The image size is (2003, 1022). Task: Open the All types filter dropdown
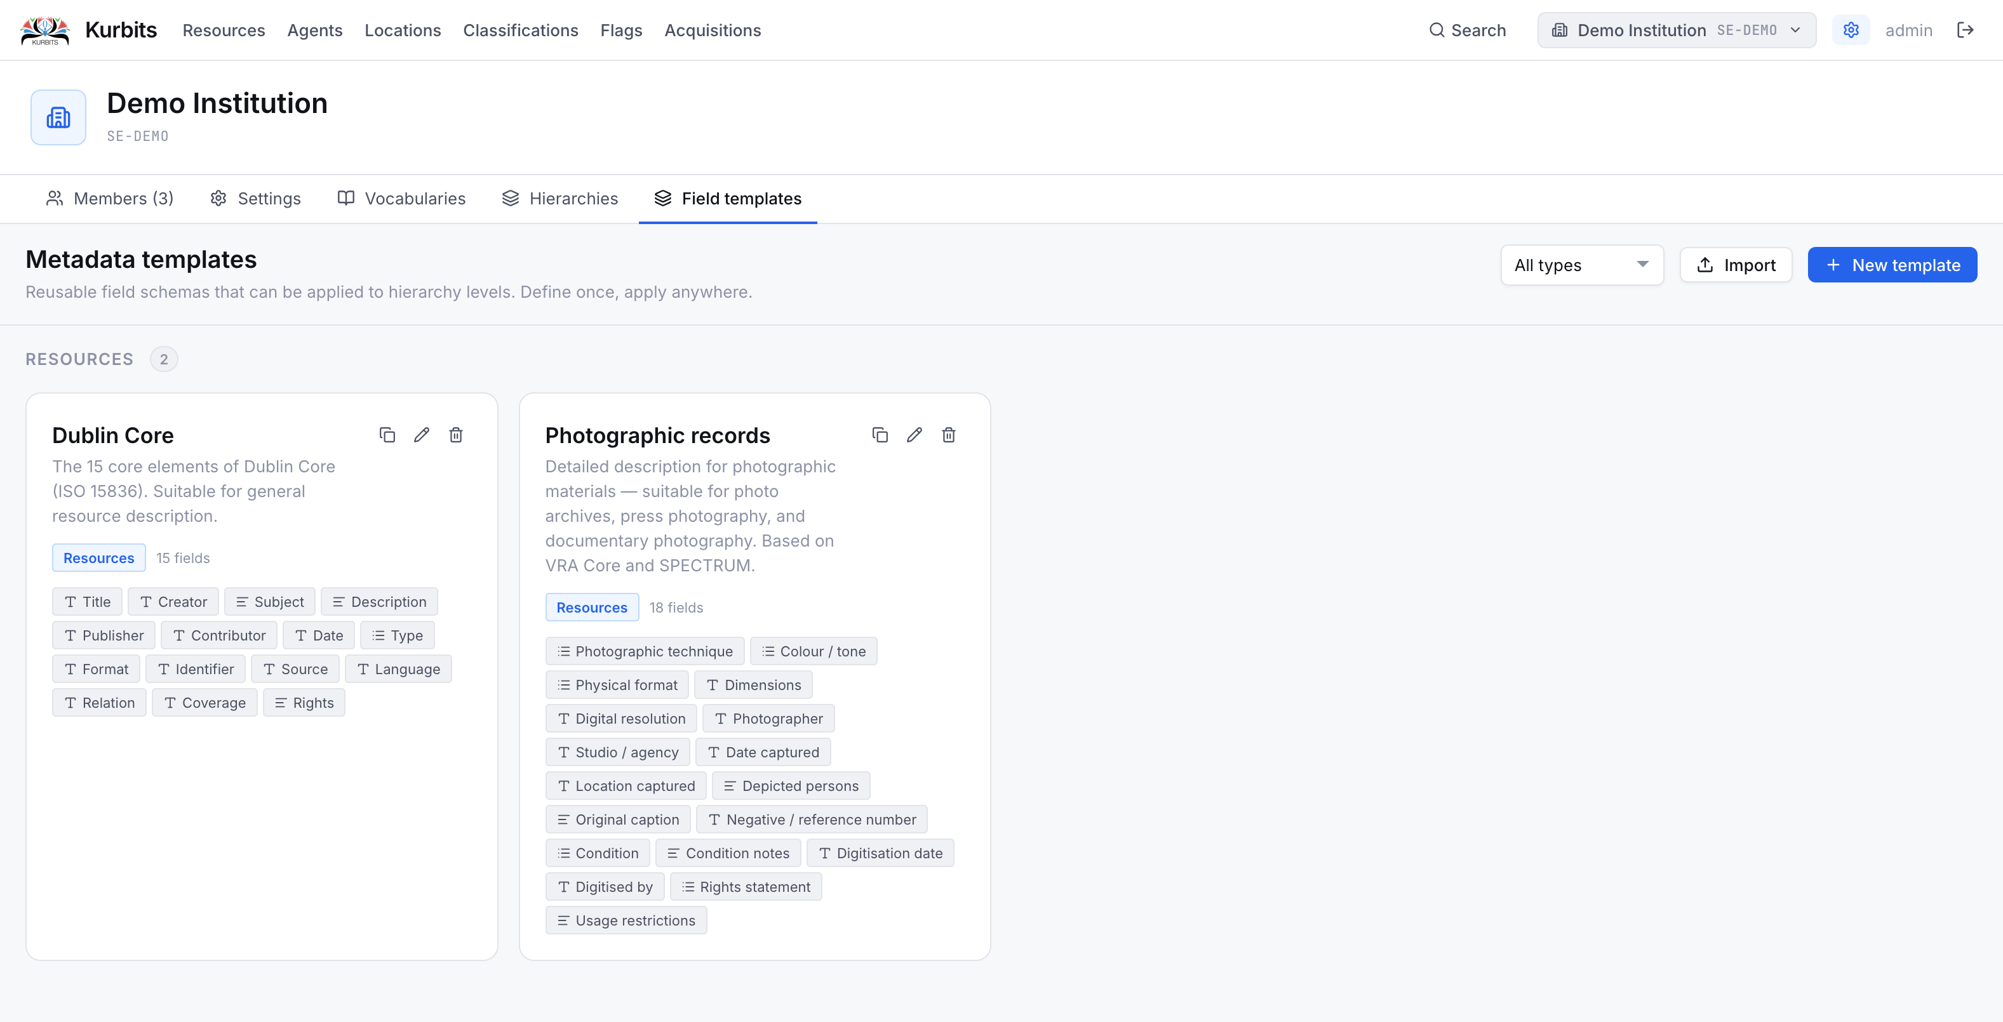coord(1581,265)
